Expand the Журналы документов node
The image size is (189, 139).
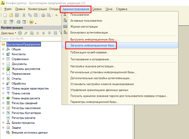pos(3,69)
